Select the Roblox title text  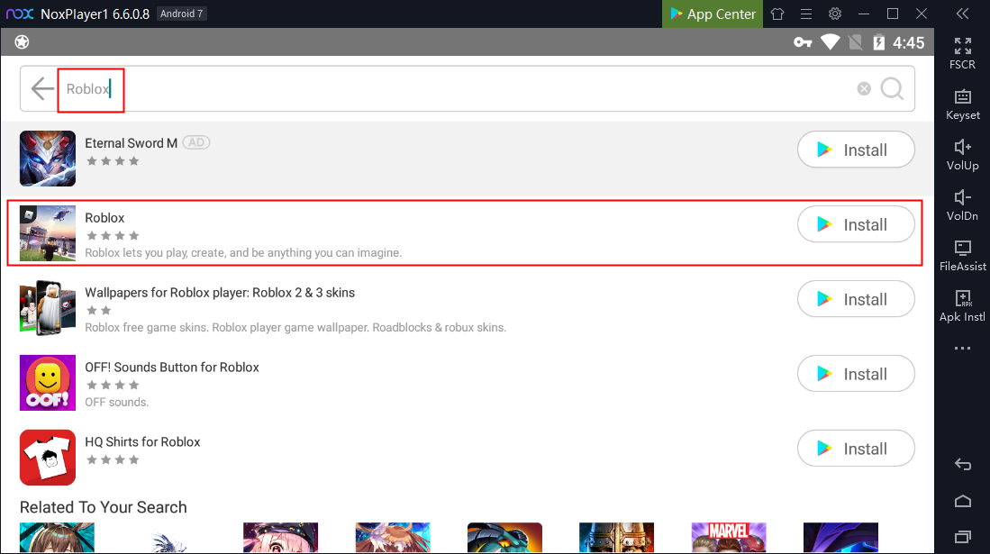(x=104, y=218)
